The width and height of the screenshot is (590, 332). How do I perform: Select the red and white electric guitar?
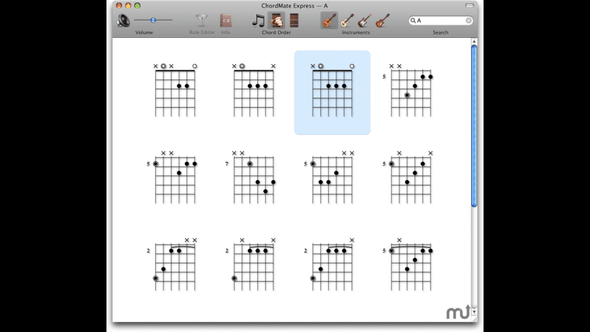click(x=365, y=20)
